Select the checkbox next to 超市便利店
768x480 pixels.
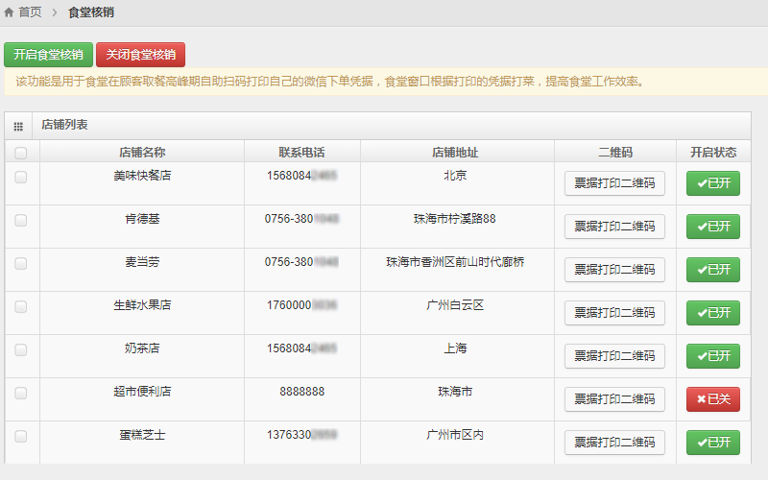(x=21, y=393)
